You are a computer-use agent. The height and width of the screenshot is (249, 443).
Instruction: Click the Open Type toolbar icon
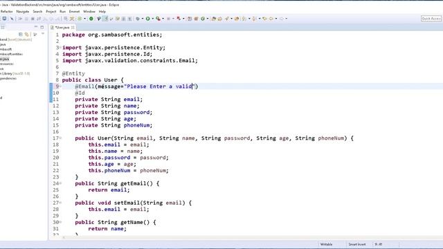click(214, 19)
